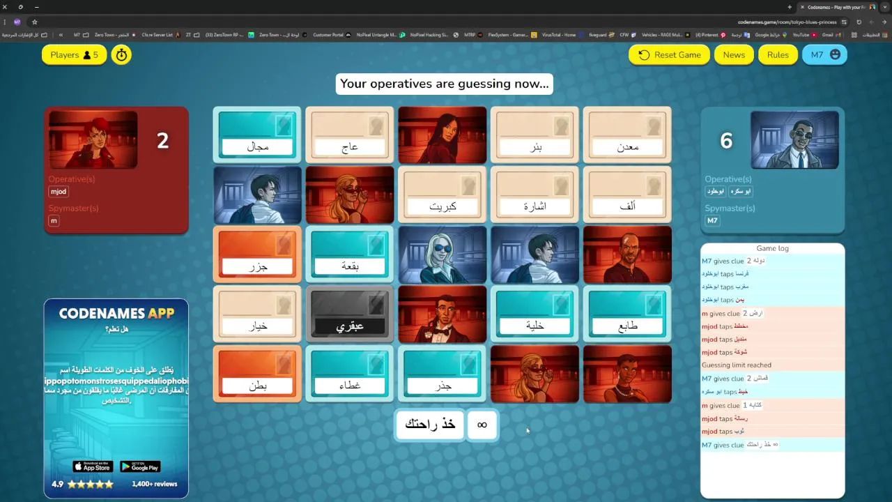Click blue team operative tag ابو سكره
The width and height of the screenshot is (892, 502).
point(740,191)
